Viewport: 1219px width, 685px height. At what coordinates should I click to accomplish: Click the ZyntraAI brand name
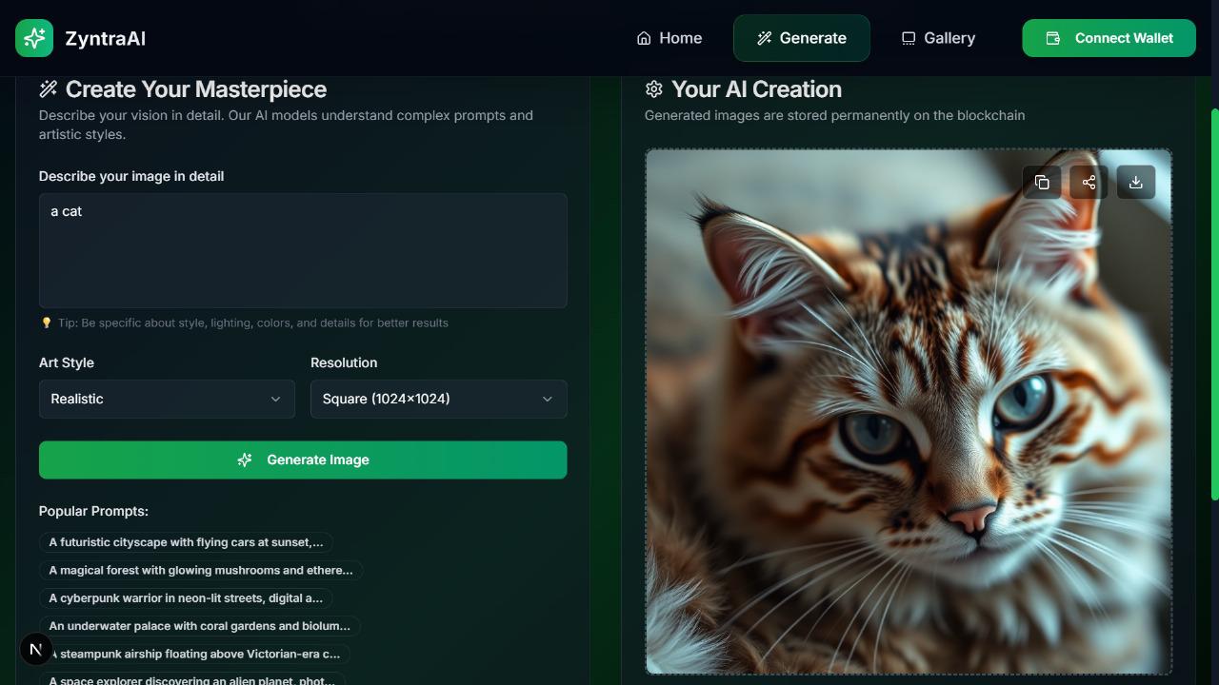click(105, 38)
